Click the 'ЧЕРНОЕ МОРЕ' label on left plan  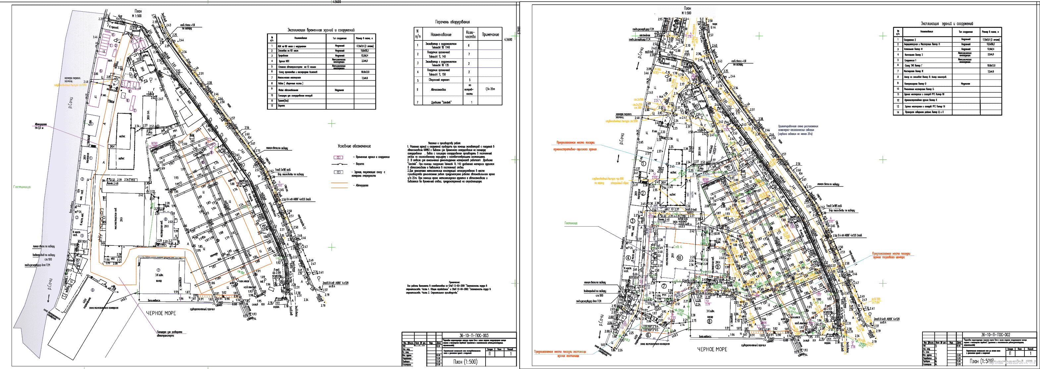tap(161, 313)
